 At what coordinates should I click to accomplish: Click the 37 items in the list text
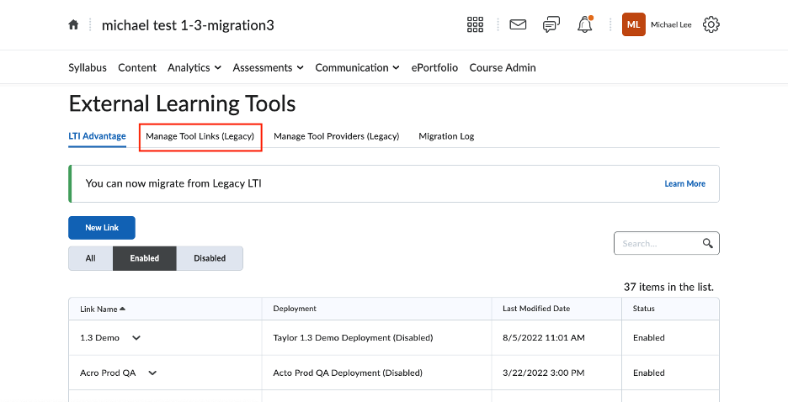click(668, 287)
